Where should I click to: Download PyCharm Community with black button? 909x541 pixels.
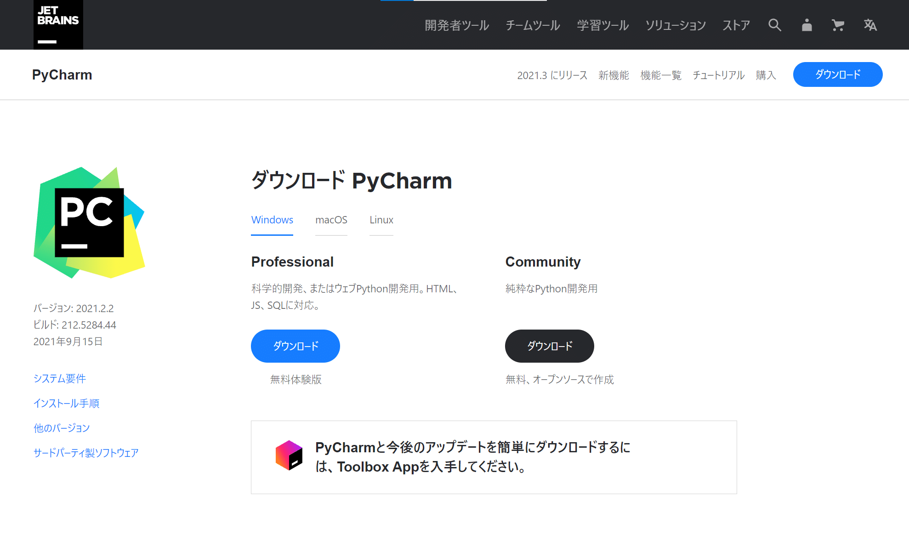point(550,346)
